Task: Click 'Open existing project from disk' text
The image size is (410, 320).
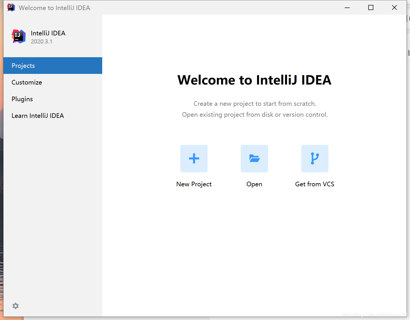Action: pos(255,114)
